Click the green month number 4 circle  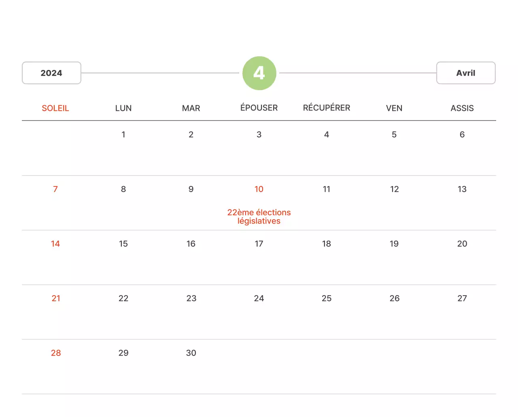(x=259, y=73)
